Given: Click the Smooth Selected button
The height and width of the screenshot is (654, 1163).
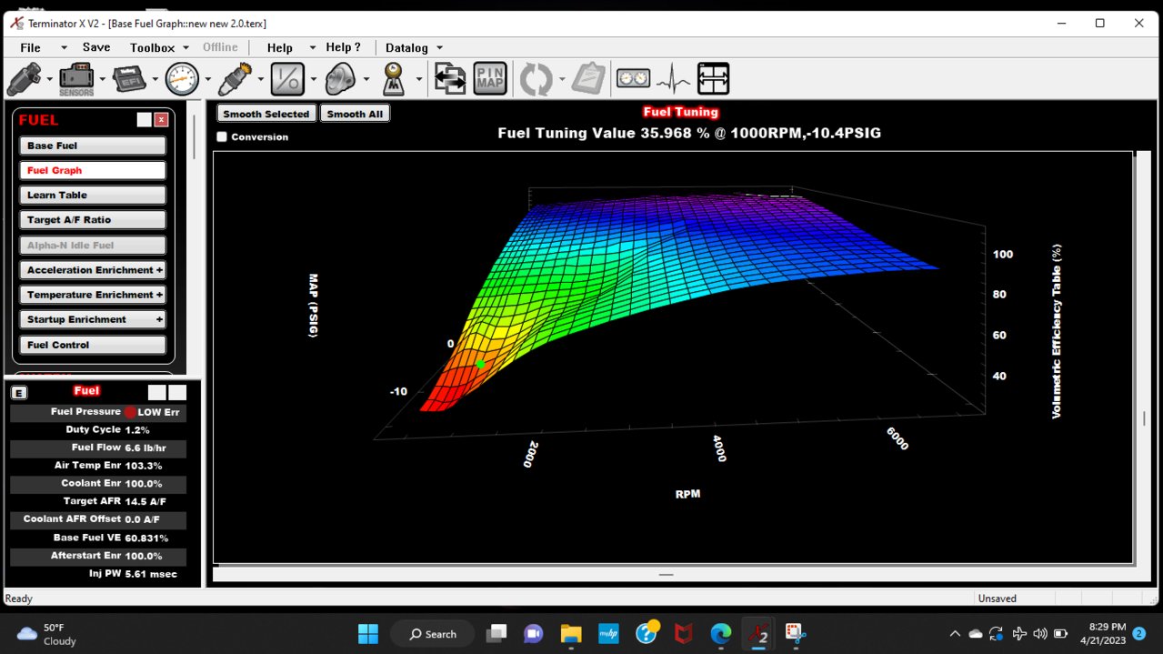Looking at the screenshot, I should tap(266, 114).
